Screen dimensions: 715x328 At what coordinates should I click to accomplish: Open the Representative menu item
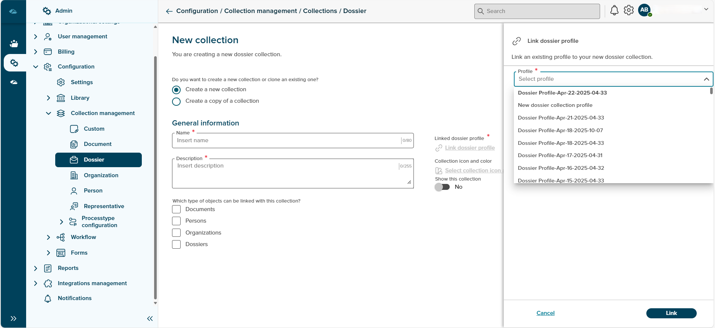pyautogui.click(x=104, y=206)
